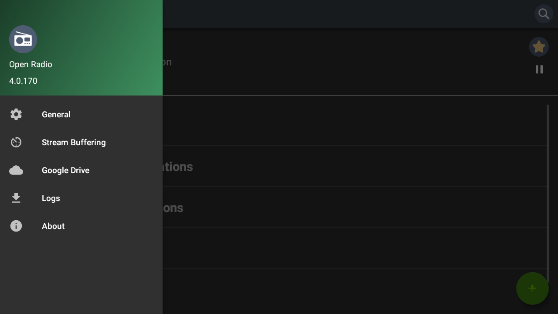Click the Open Radio logo icon
Viewport: 558px width, 314px height.
tap(23, 39)
